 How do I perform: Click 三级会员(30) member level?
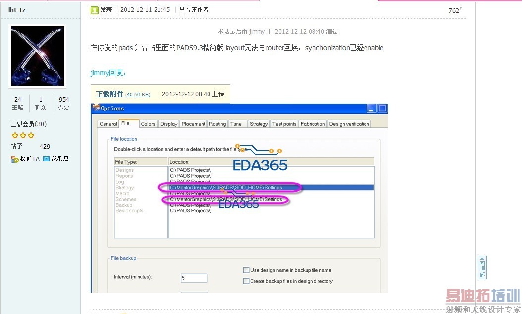[29, 124]
